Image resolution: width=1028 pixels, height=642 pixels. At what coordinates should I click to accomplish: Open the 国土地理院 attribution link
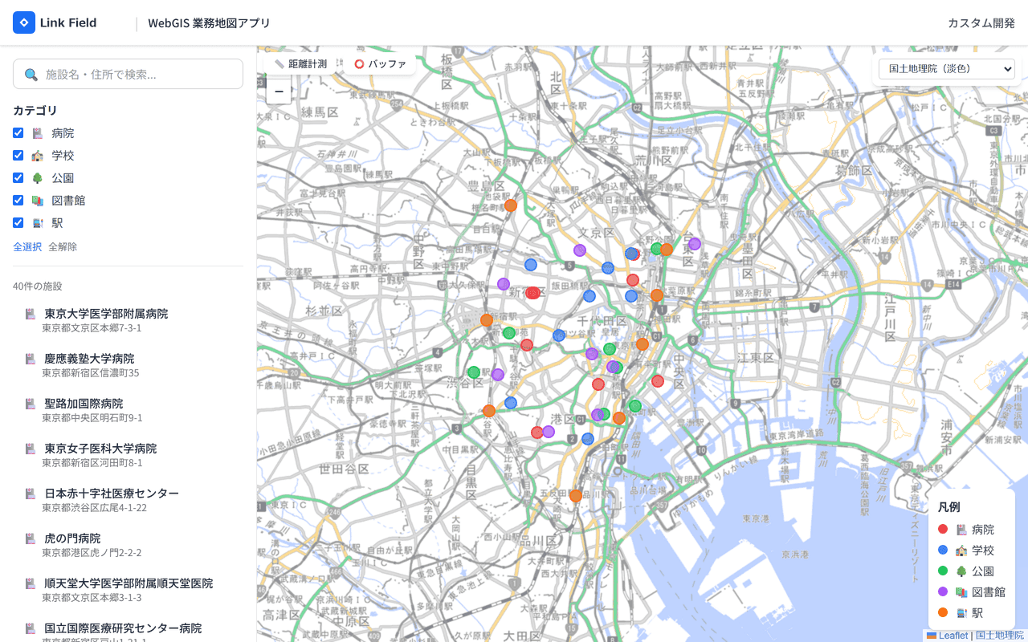(x=1000, y=636)
